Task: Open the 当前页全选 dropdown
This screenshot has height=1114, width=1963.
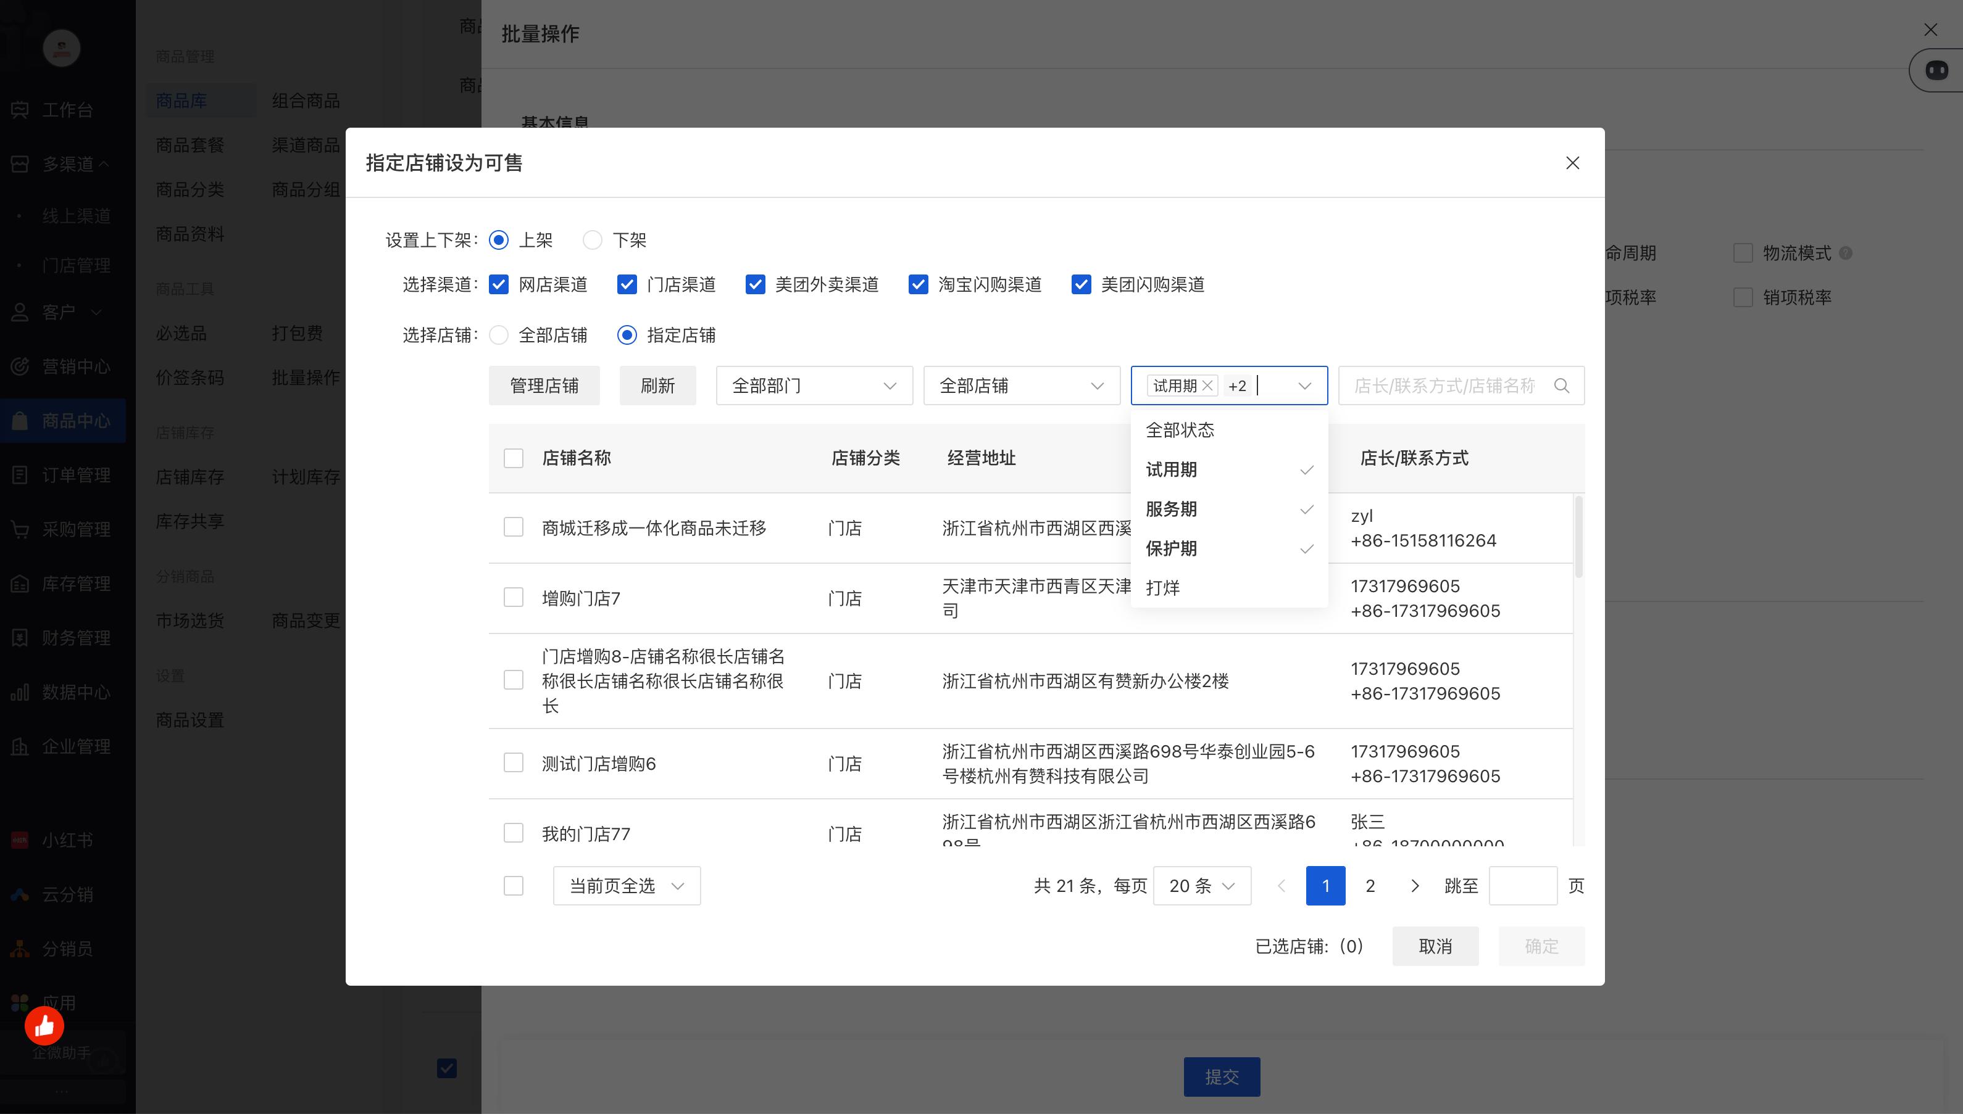Action: (x=627, y=886)
